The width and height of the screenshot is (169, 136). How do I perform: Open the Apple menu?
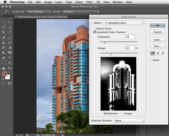coord(5,2)
